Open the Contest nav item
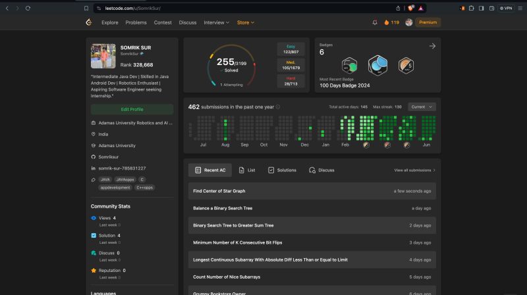 click(x=163, y=22)
